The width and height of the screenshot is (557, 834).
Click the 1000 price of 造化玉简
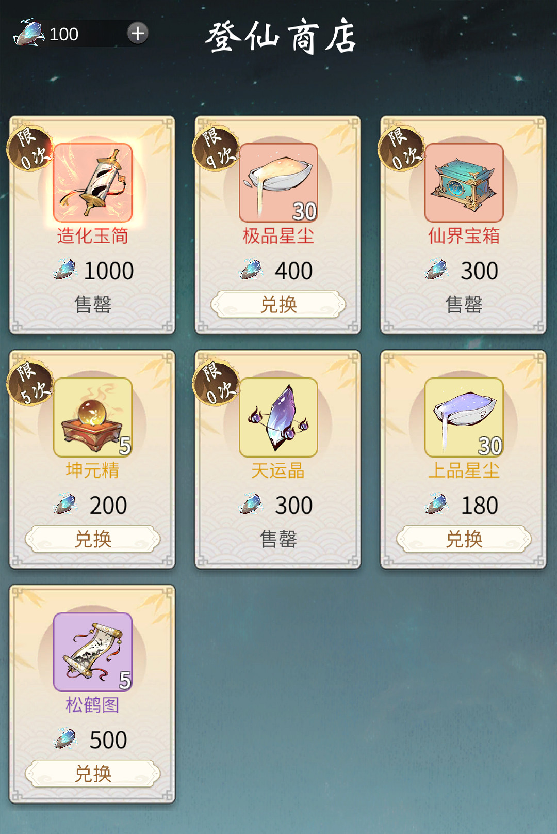(x=109, y=271)
